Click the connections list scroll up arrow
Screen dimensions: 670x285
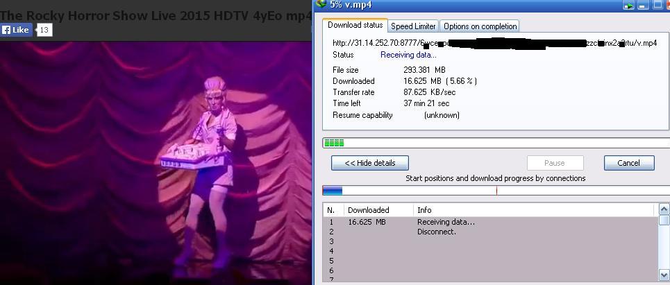tap(664, 209)
